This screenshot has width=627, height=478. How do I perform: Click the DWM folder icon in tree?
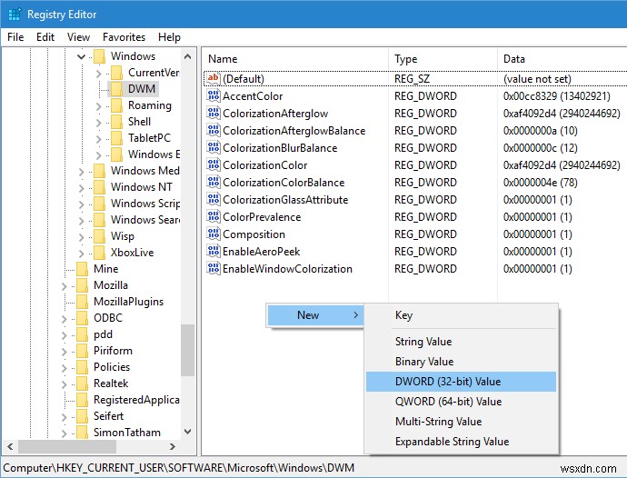click(116, 88)
